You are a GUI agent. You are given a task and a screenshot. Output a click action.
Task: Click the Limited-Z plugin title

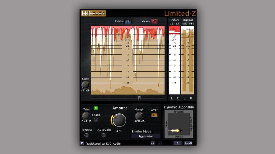point(180,14)
